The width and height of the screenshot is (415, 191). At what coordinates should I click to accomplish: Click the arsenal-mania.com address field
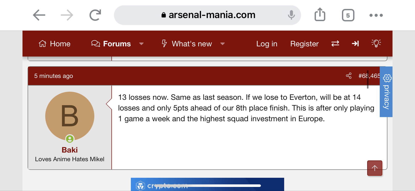207,15
